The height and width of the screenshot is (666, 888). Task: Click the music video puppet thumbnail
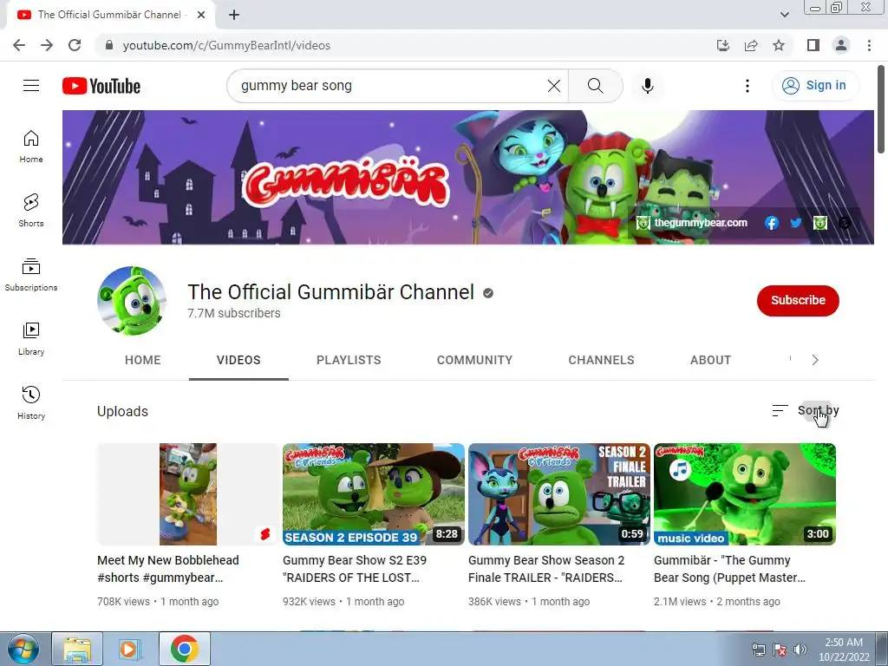pyautogui.click(x=745, y=493)
